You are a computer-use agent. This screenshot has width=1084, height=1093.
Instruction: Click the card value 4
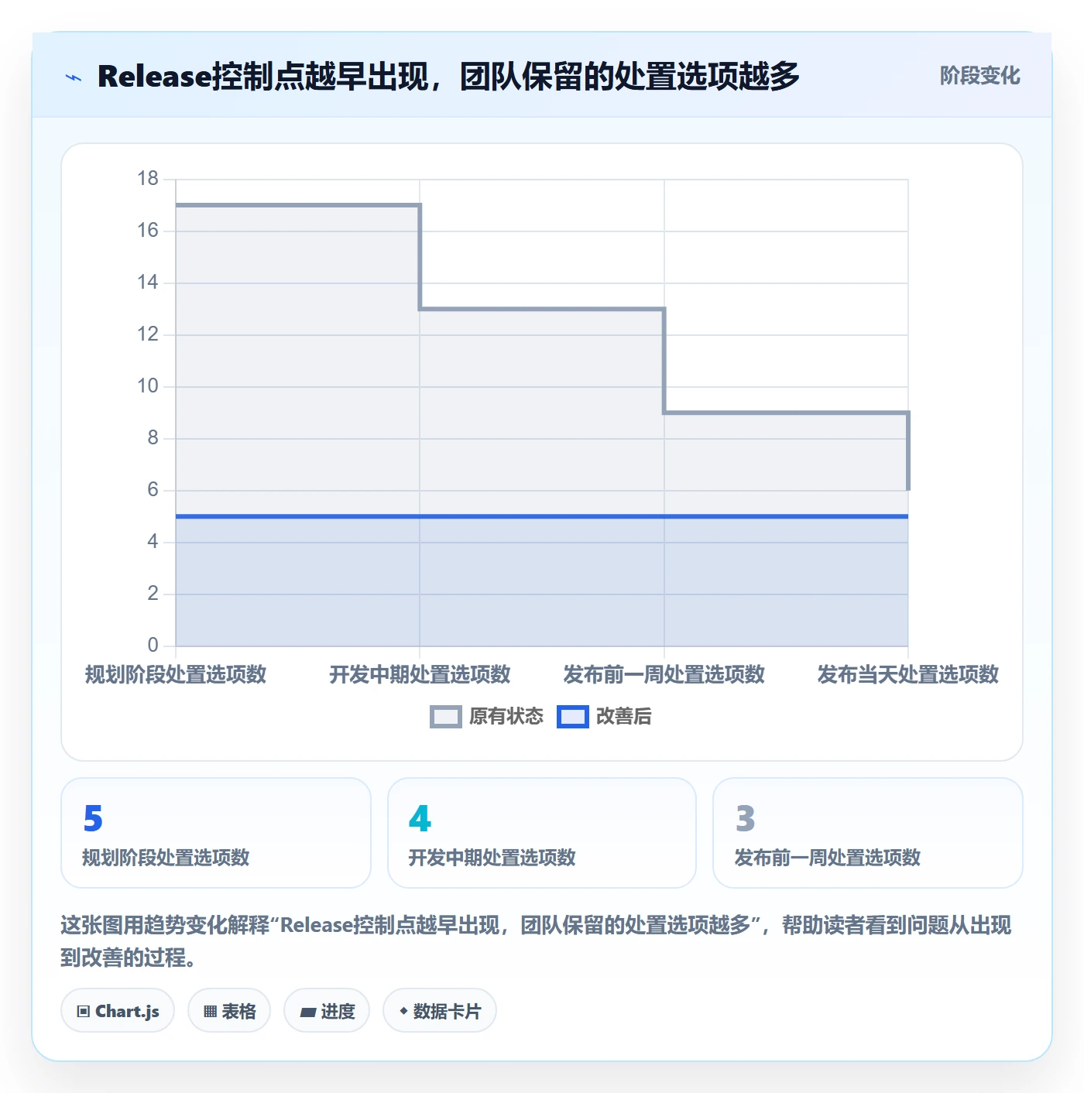pyautogui.click(x=420, y=818)
